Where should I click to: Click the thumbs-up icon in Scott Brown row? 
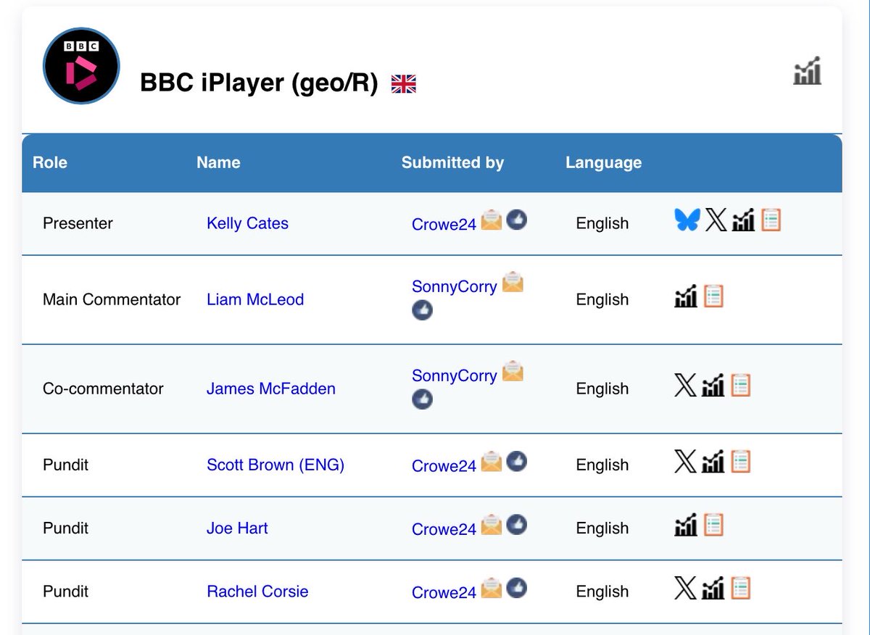tap(516, 461)
